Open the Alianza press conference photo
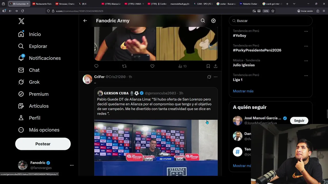The width and height of the screenshot is (328, 184). [x=156, y=148]
